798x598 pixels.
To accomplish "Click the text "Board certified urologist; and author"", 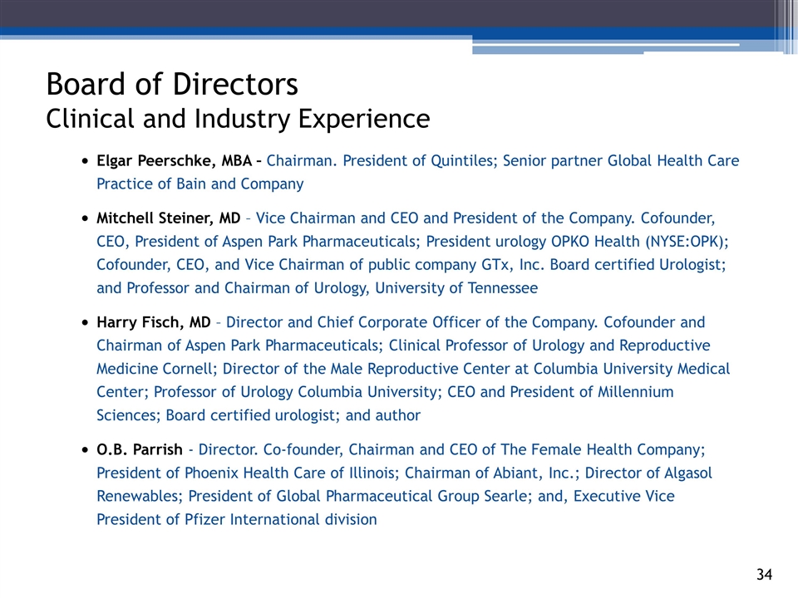I will pyautogui.click(x=293, y=415).
